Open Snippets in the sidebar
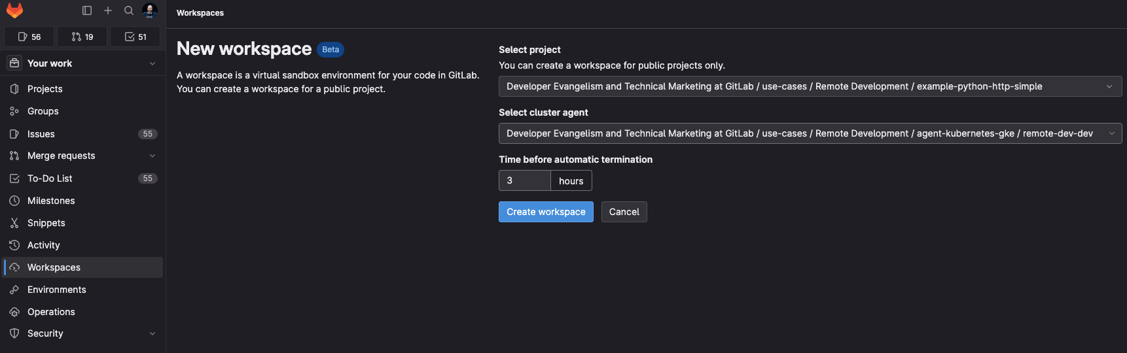Screen dimensions: 1127x353 82,223
